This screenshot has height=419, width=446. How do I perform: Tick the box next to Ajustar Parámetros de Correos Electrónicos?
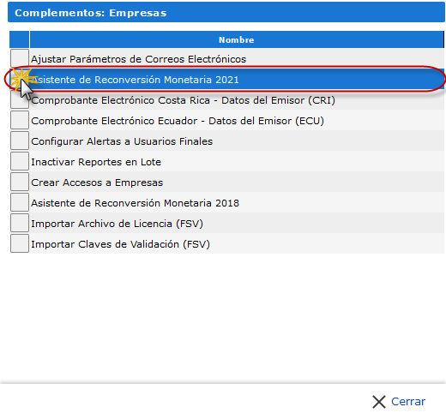(20, 58)
